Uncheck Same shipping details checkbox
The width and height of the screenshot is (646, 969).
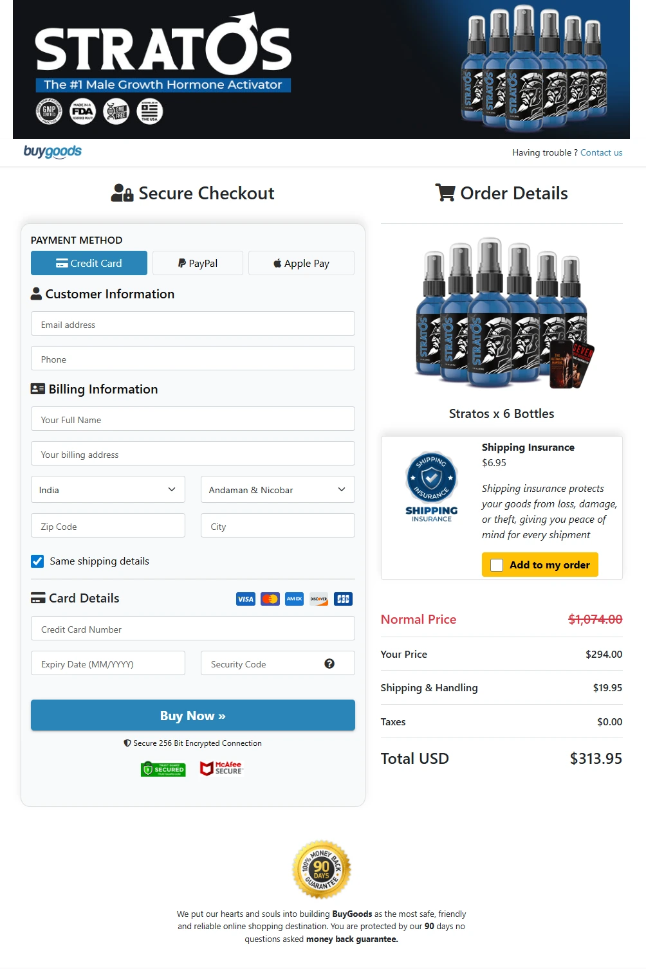(x=38, y=561)
